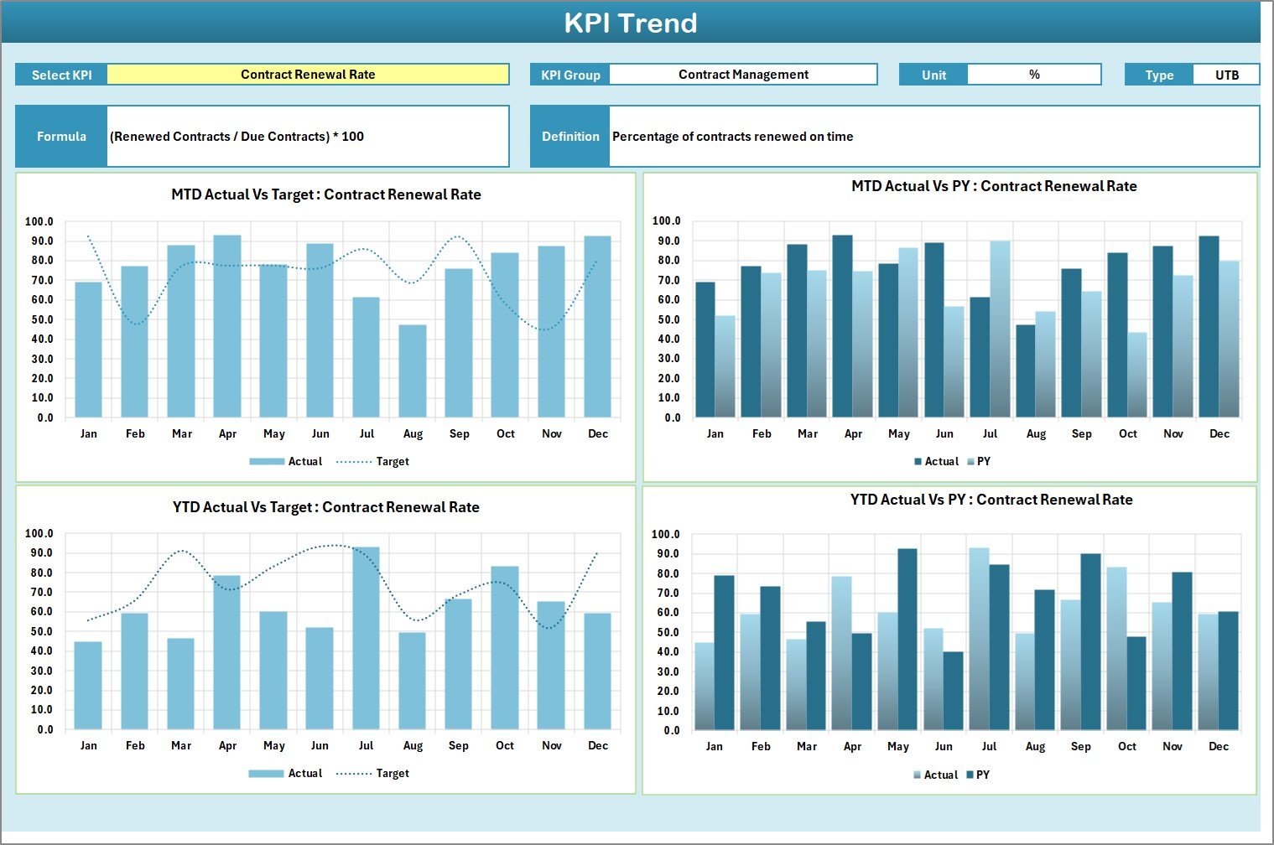Click the Formula label header
Viewport: 1274px width, 845px height.
coord(61,136)
